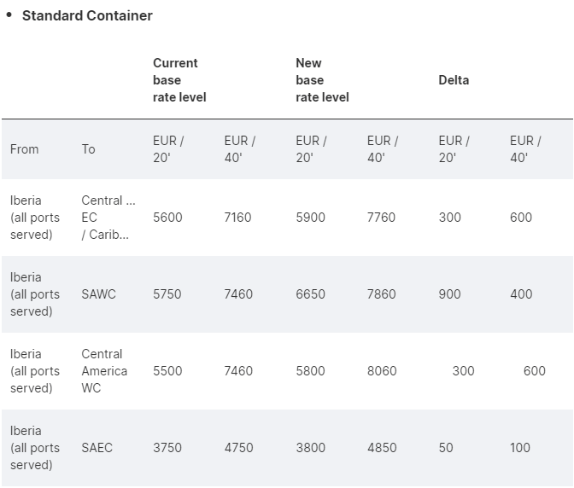Select the New base rate level header
574x488 pixels.
point(322,80)
